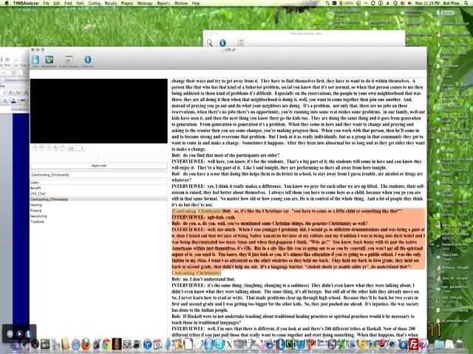The image size is (473, 354).
Task: Stop the screen recording control
Action: pyautogui.click(x=19, y=333)
